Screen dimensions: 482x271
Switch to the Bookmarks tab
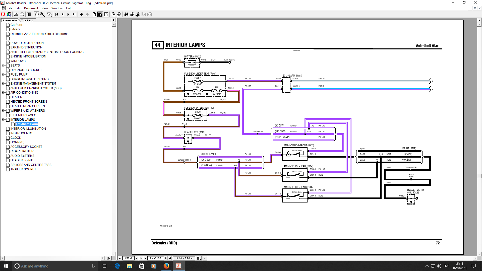pyautogui.click(x=10, y=20)
